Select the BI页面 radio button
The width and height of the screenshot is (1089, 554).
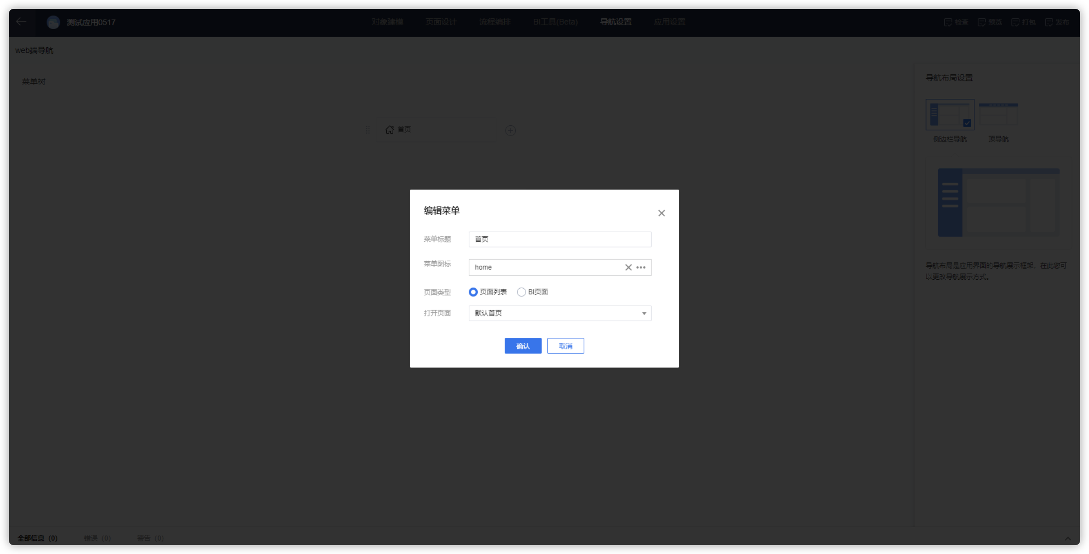click(x=521, y=292)
